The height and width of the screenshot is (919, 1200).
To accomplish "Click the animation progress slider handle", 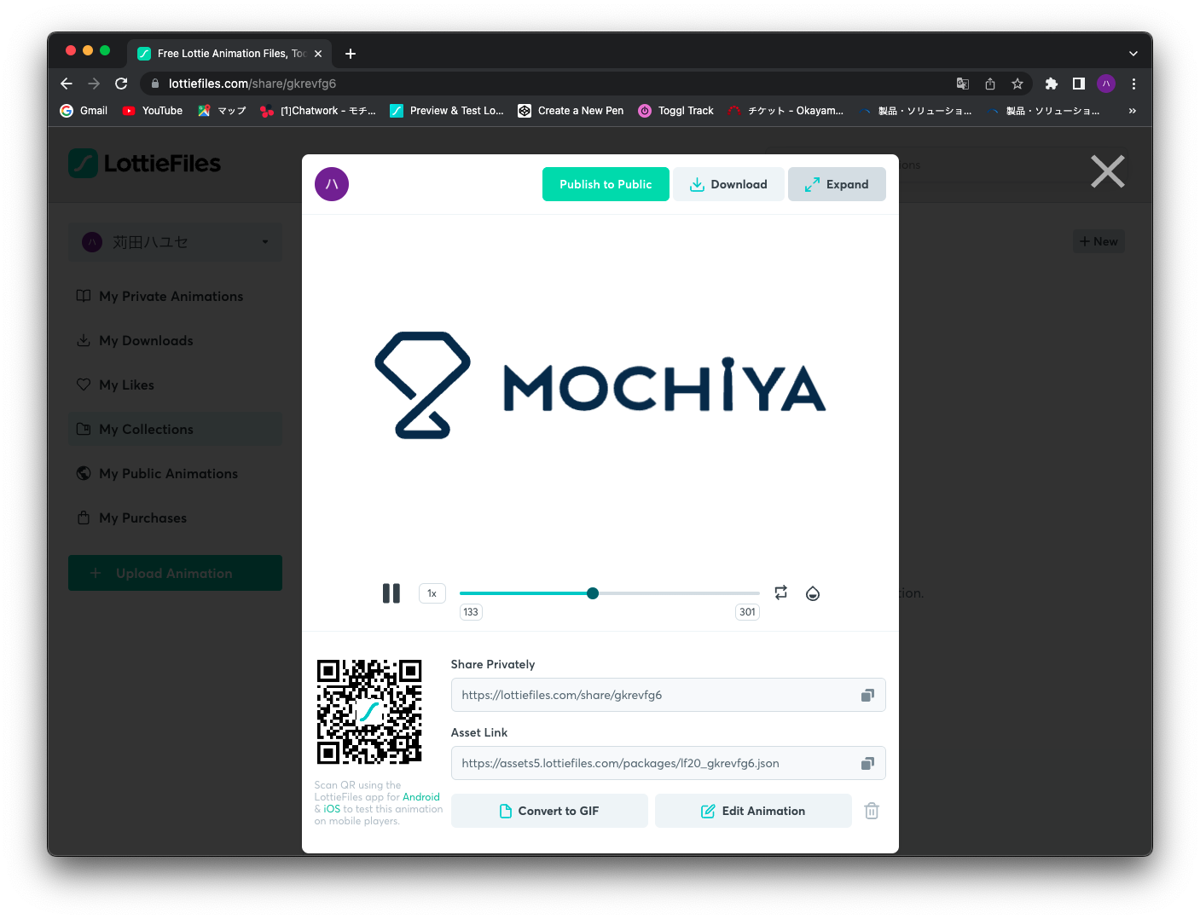I will (x=593, y=593).
